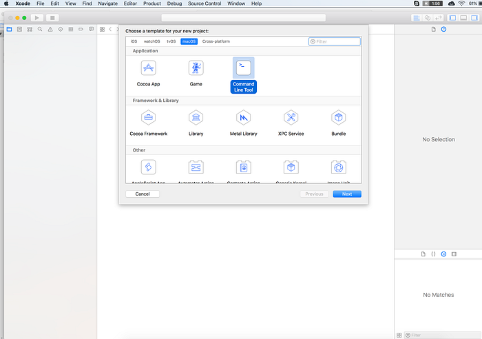Switch to Version editor view
The width and height of the screenshot is (482, 339).
(439, 18)
